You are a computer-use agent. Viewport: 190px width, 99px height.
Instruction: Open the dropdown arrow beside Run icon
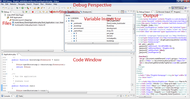(25, 8)
